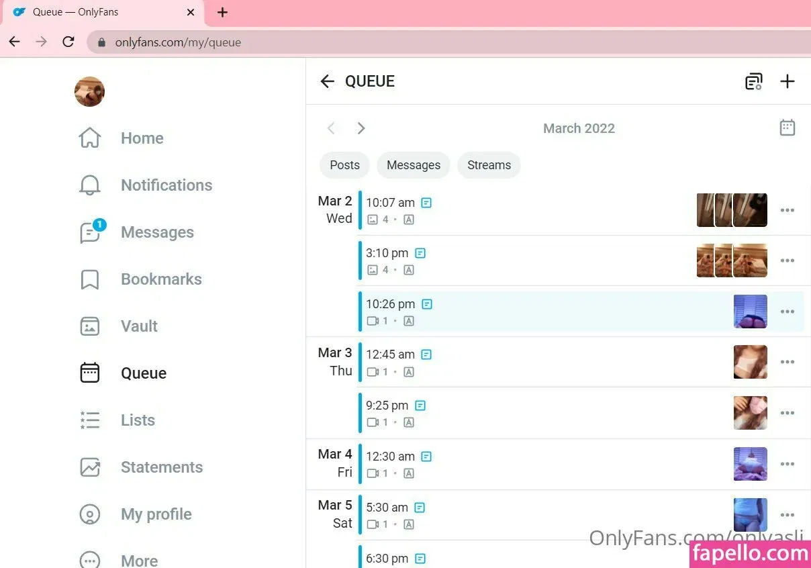Go to next month using right chevron

point(361,128)
